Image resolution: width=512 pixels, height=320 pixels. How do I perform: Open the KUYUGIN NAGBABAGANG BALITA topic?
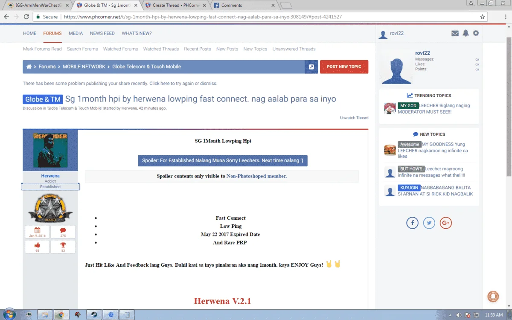tap(435, 191)
